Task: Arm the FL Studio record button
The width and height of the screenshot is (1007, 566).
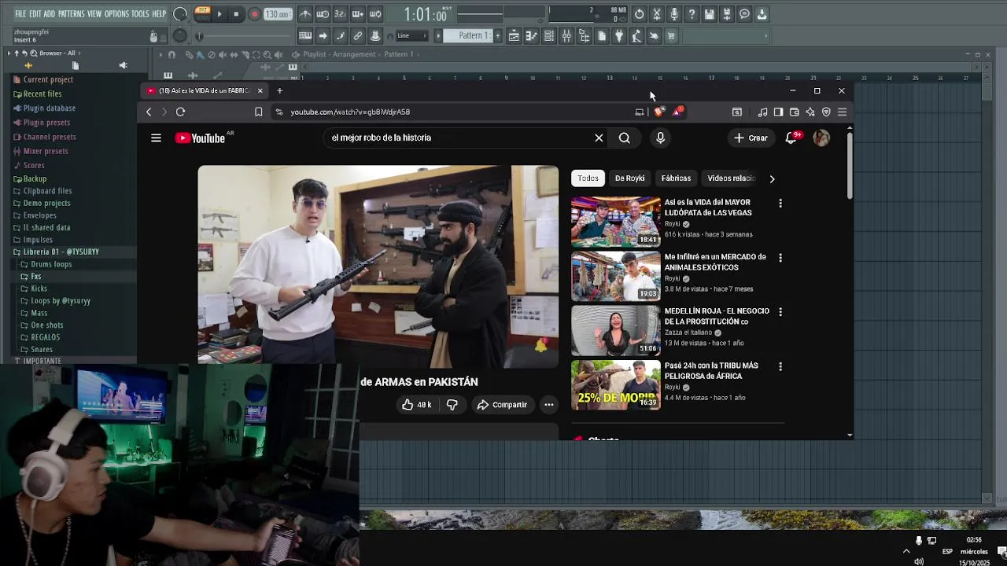Action: pyautogui.click(x=254, y=14)
